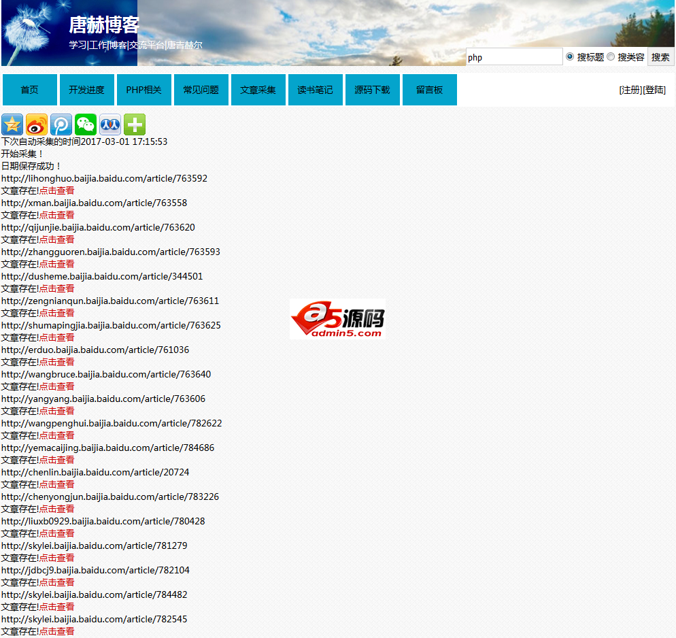Click the 登陆 login link
The image size is (676, 638).
click(x=654, y=90)
